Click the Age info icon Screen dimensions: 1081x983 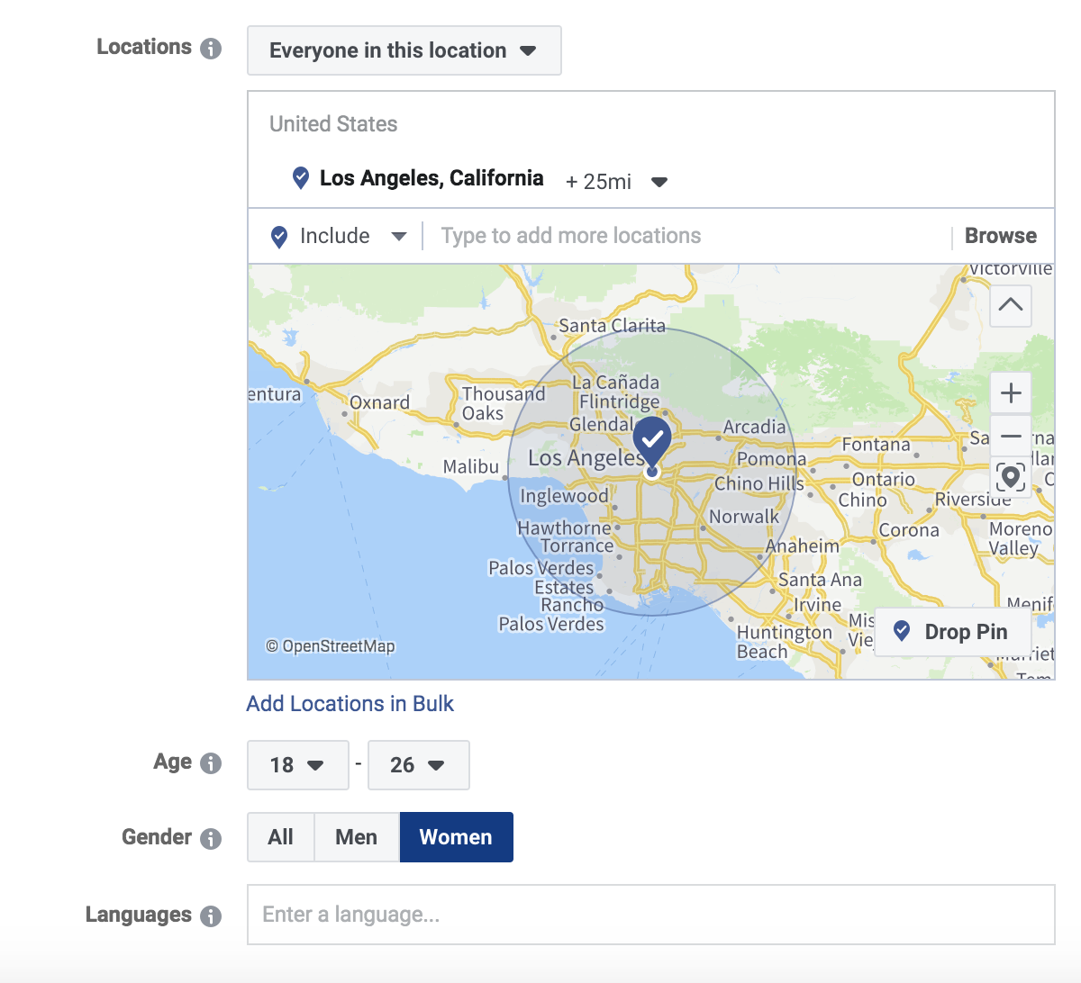tap(211, 763)
